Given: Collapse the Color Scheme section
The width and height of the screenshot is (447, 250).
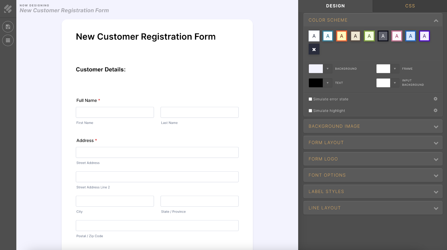Looking at the screenshot, I should point(436,20).
